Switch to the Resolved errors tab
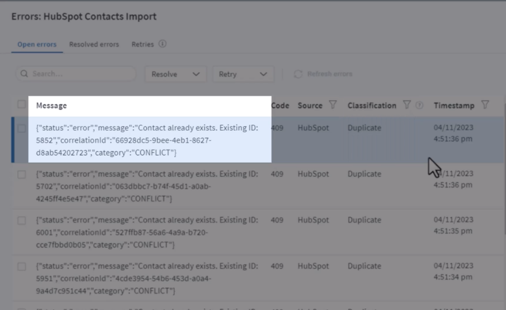The width and height of the screenshot is (506, 310). [94, 44]
